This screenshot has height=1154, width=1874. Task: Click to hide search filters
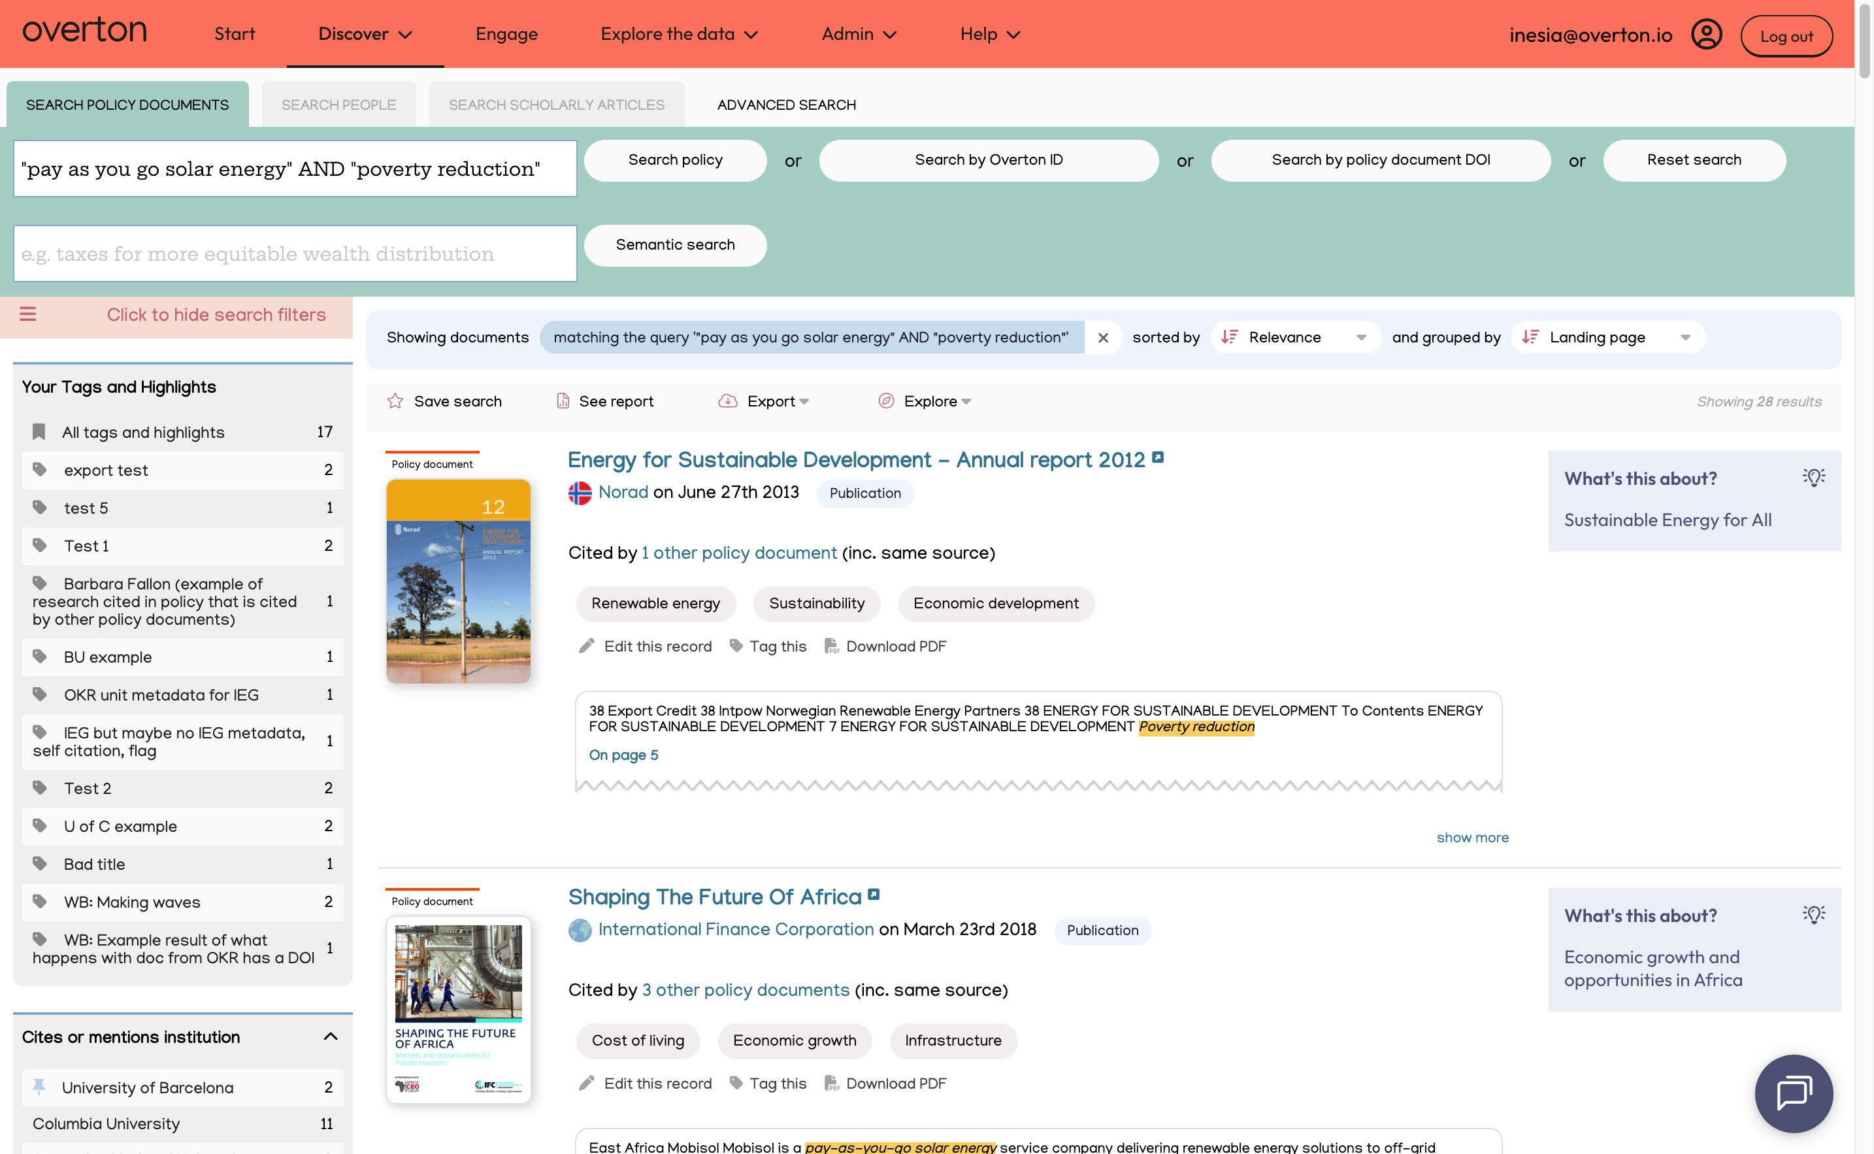216,314
